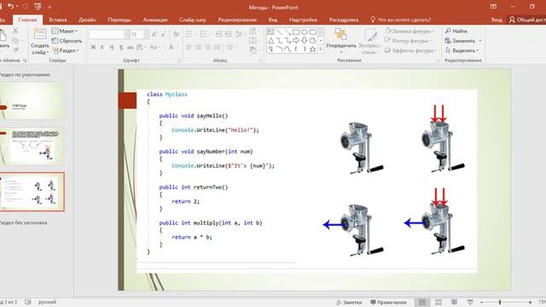Image resolution: width=546 pixels, height=307 pixels.
Task: Open the Переходы tab
Action: tap(119, 20)
